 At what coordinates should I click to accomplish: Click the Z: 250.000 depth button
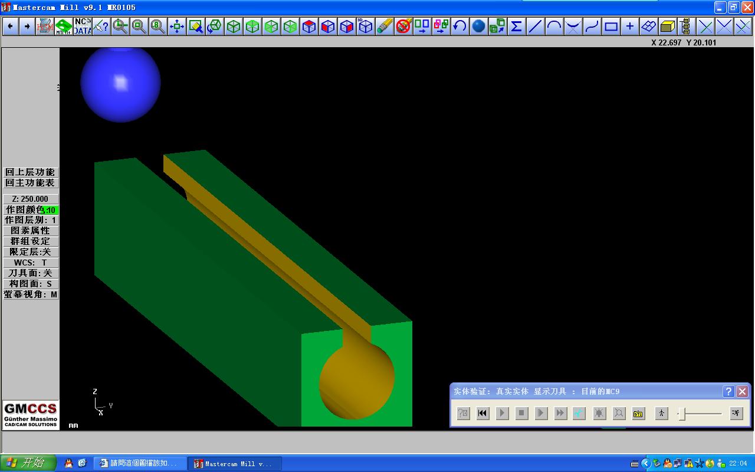point(31,199)
